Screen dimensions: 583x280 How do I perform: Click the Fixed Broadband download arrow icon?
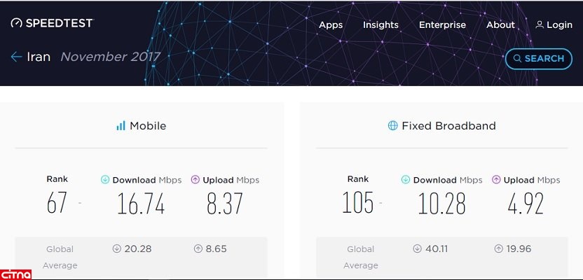pyautogui.click(x=406, y=180)
